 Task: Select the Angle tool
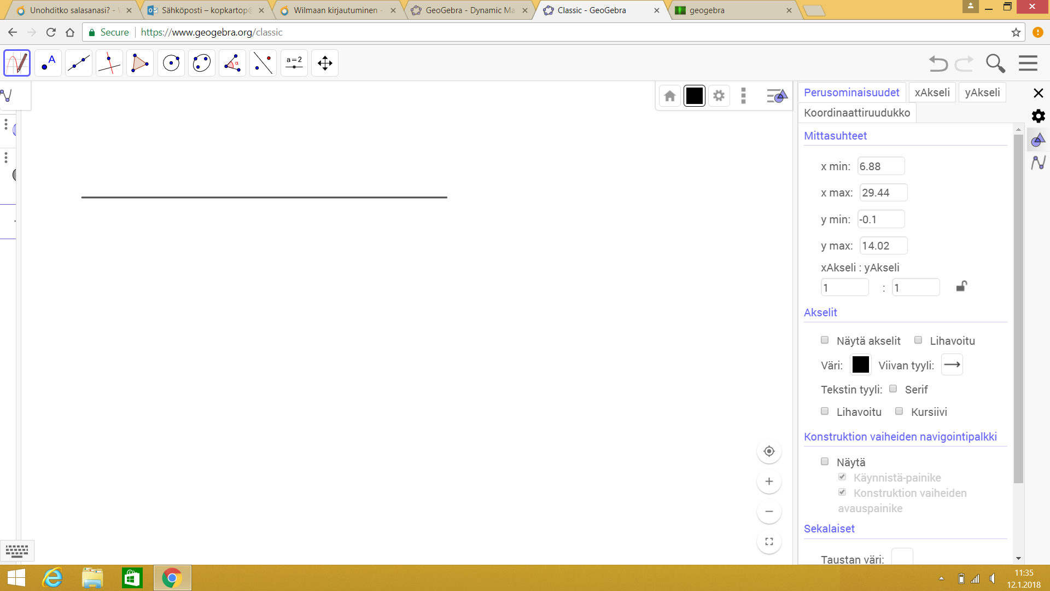pyautogui.click(x=232, y=63)
